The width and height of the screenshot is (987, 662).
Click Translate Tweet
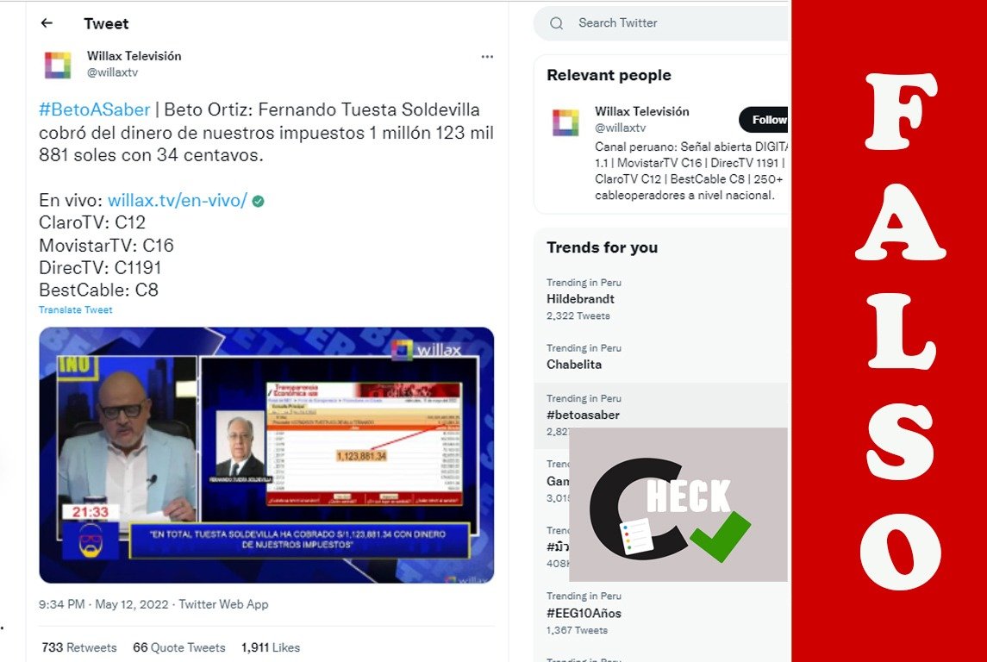point(76,309)
